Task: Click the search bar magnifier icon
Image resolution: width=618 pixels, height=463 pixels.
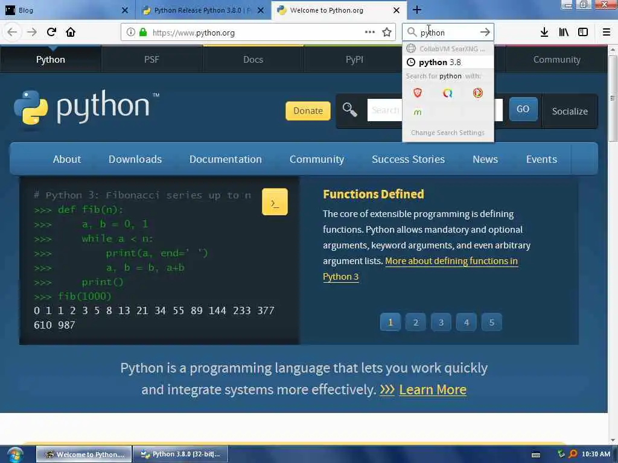Action: click(412, 32)
